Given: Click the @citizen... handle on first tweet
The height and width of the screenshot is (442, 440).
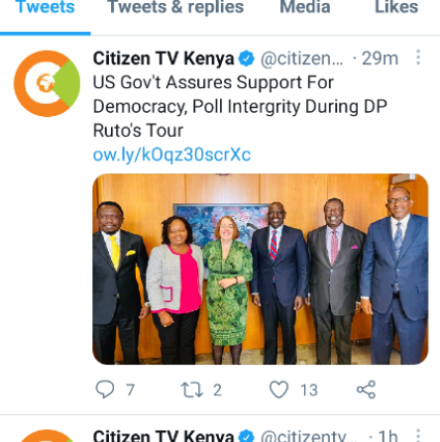Looking at the screenshot, I should click(302, 58).
